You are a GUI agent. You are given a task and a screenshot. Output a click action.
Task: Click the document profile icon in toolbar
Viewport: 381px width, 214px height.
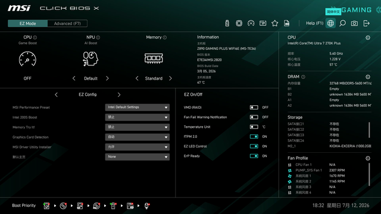coord(287,23)
